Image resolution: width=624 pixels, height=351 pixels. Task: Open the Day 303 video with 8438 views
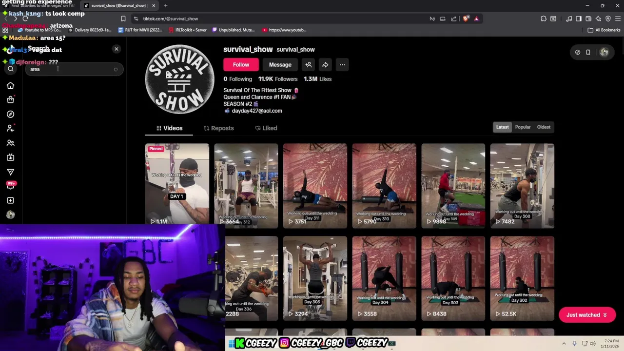[453, 278]
